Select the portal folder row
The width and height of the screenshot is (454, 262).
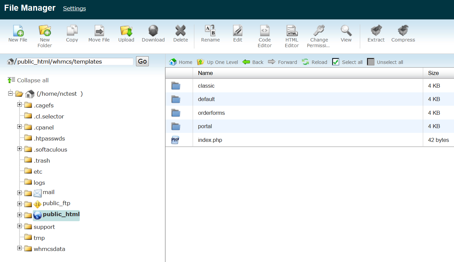click(310, 126)
